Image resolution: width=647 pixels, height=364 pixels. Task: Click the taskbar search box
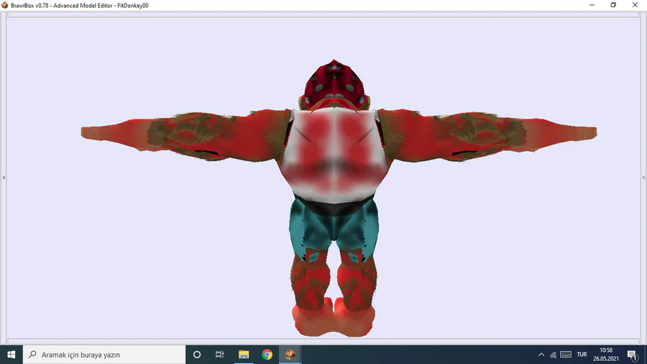pos(104,355)
